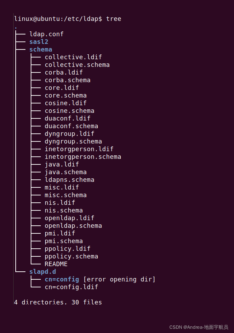This screenshot has height=333, width=234.
Task: Click the tree command in the prompt
Action: pyautogui.click(x=113, y=19)
